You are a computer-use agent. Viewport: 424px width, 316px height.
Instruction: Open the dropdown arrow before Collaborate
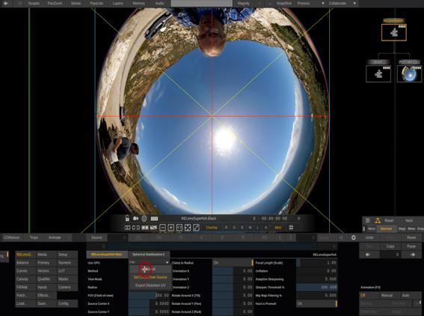[x=323, y=3]
